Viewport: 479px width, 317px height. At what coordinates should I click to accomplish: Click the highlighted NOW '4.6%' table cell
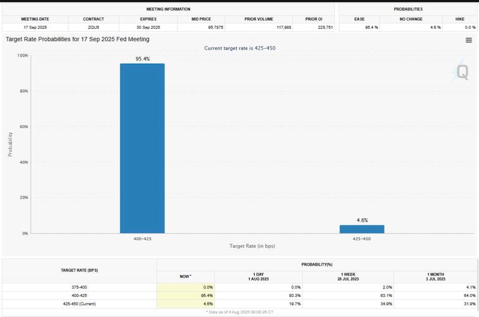tap(186, 304)
